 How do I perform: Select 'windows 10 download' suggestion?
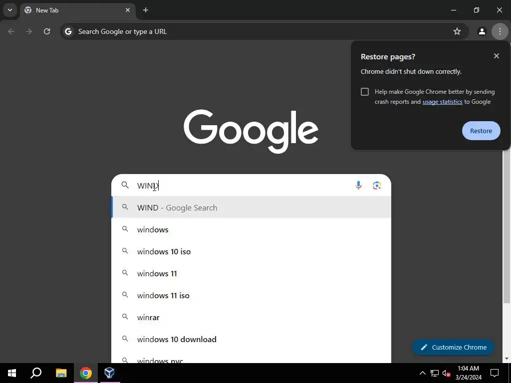click(252, 339)
